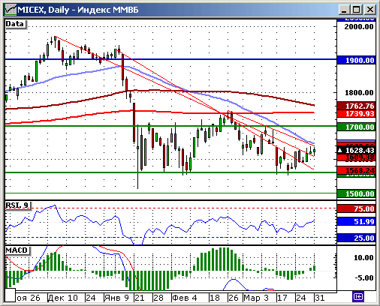Click the 2000.00 price axis label
The height and width of the screenshot is (306, 380).
coord(359,27)
